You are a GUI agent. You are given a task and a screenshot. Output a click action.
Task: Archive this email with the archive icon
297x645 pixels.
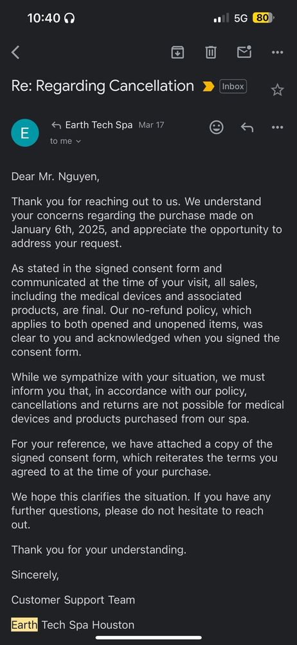pyautogui.click(x=177, y=52)
